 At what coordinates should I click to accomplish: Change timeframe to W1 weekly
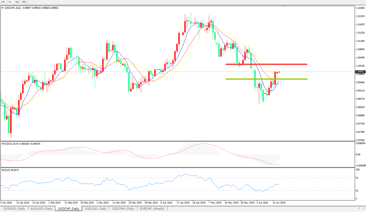click(x=17, y=2)
